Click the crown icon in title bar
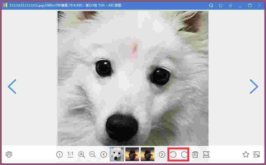 tap(221, 5)
